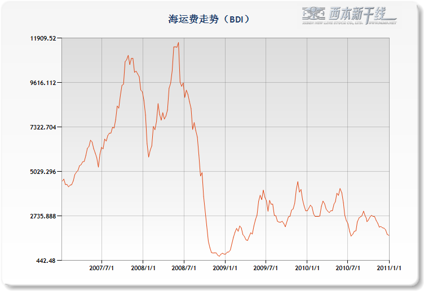Select the 2011/1/1 date label

[388, 268]
